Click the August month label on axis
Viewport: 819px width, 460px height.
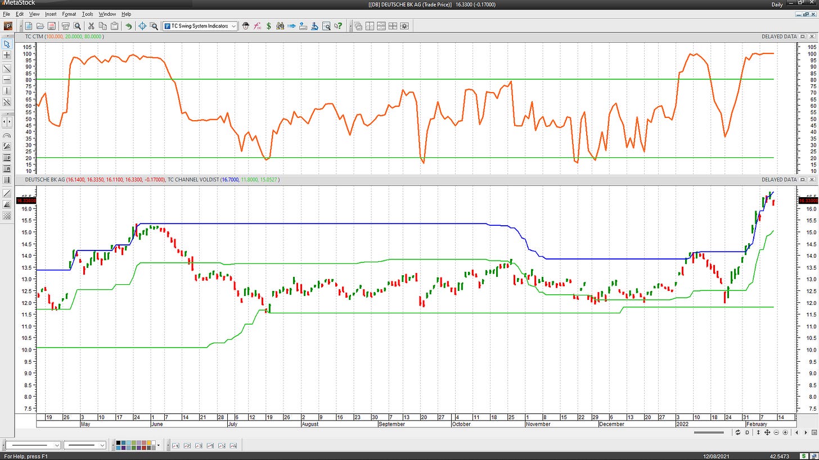(310, 424)
